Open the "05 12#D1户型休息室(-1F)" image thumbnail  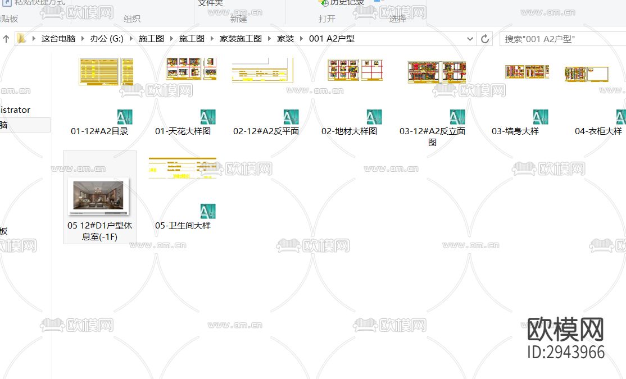tap(99, 195)
